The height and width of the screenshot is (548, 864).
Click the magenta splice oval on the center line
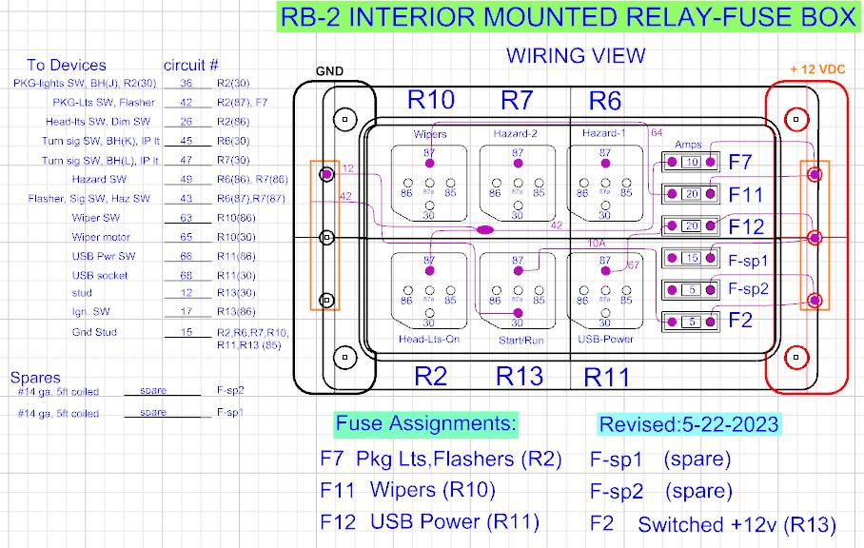[x=485, y=229]
